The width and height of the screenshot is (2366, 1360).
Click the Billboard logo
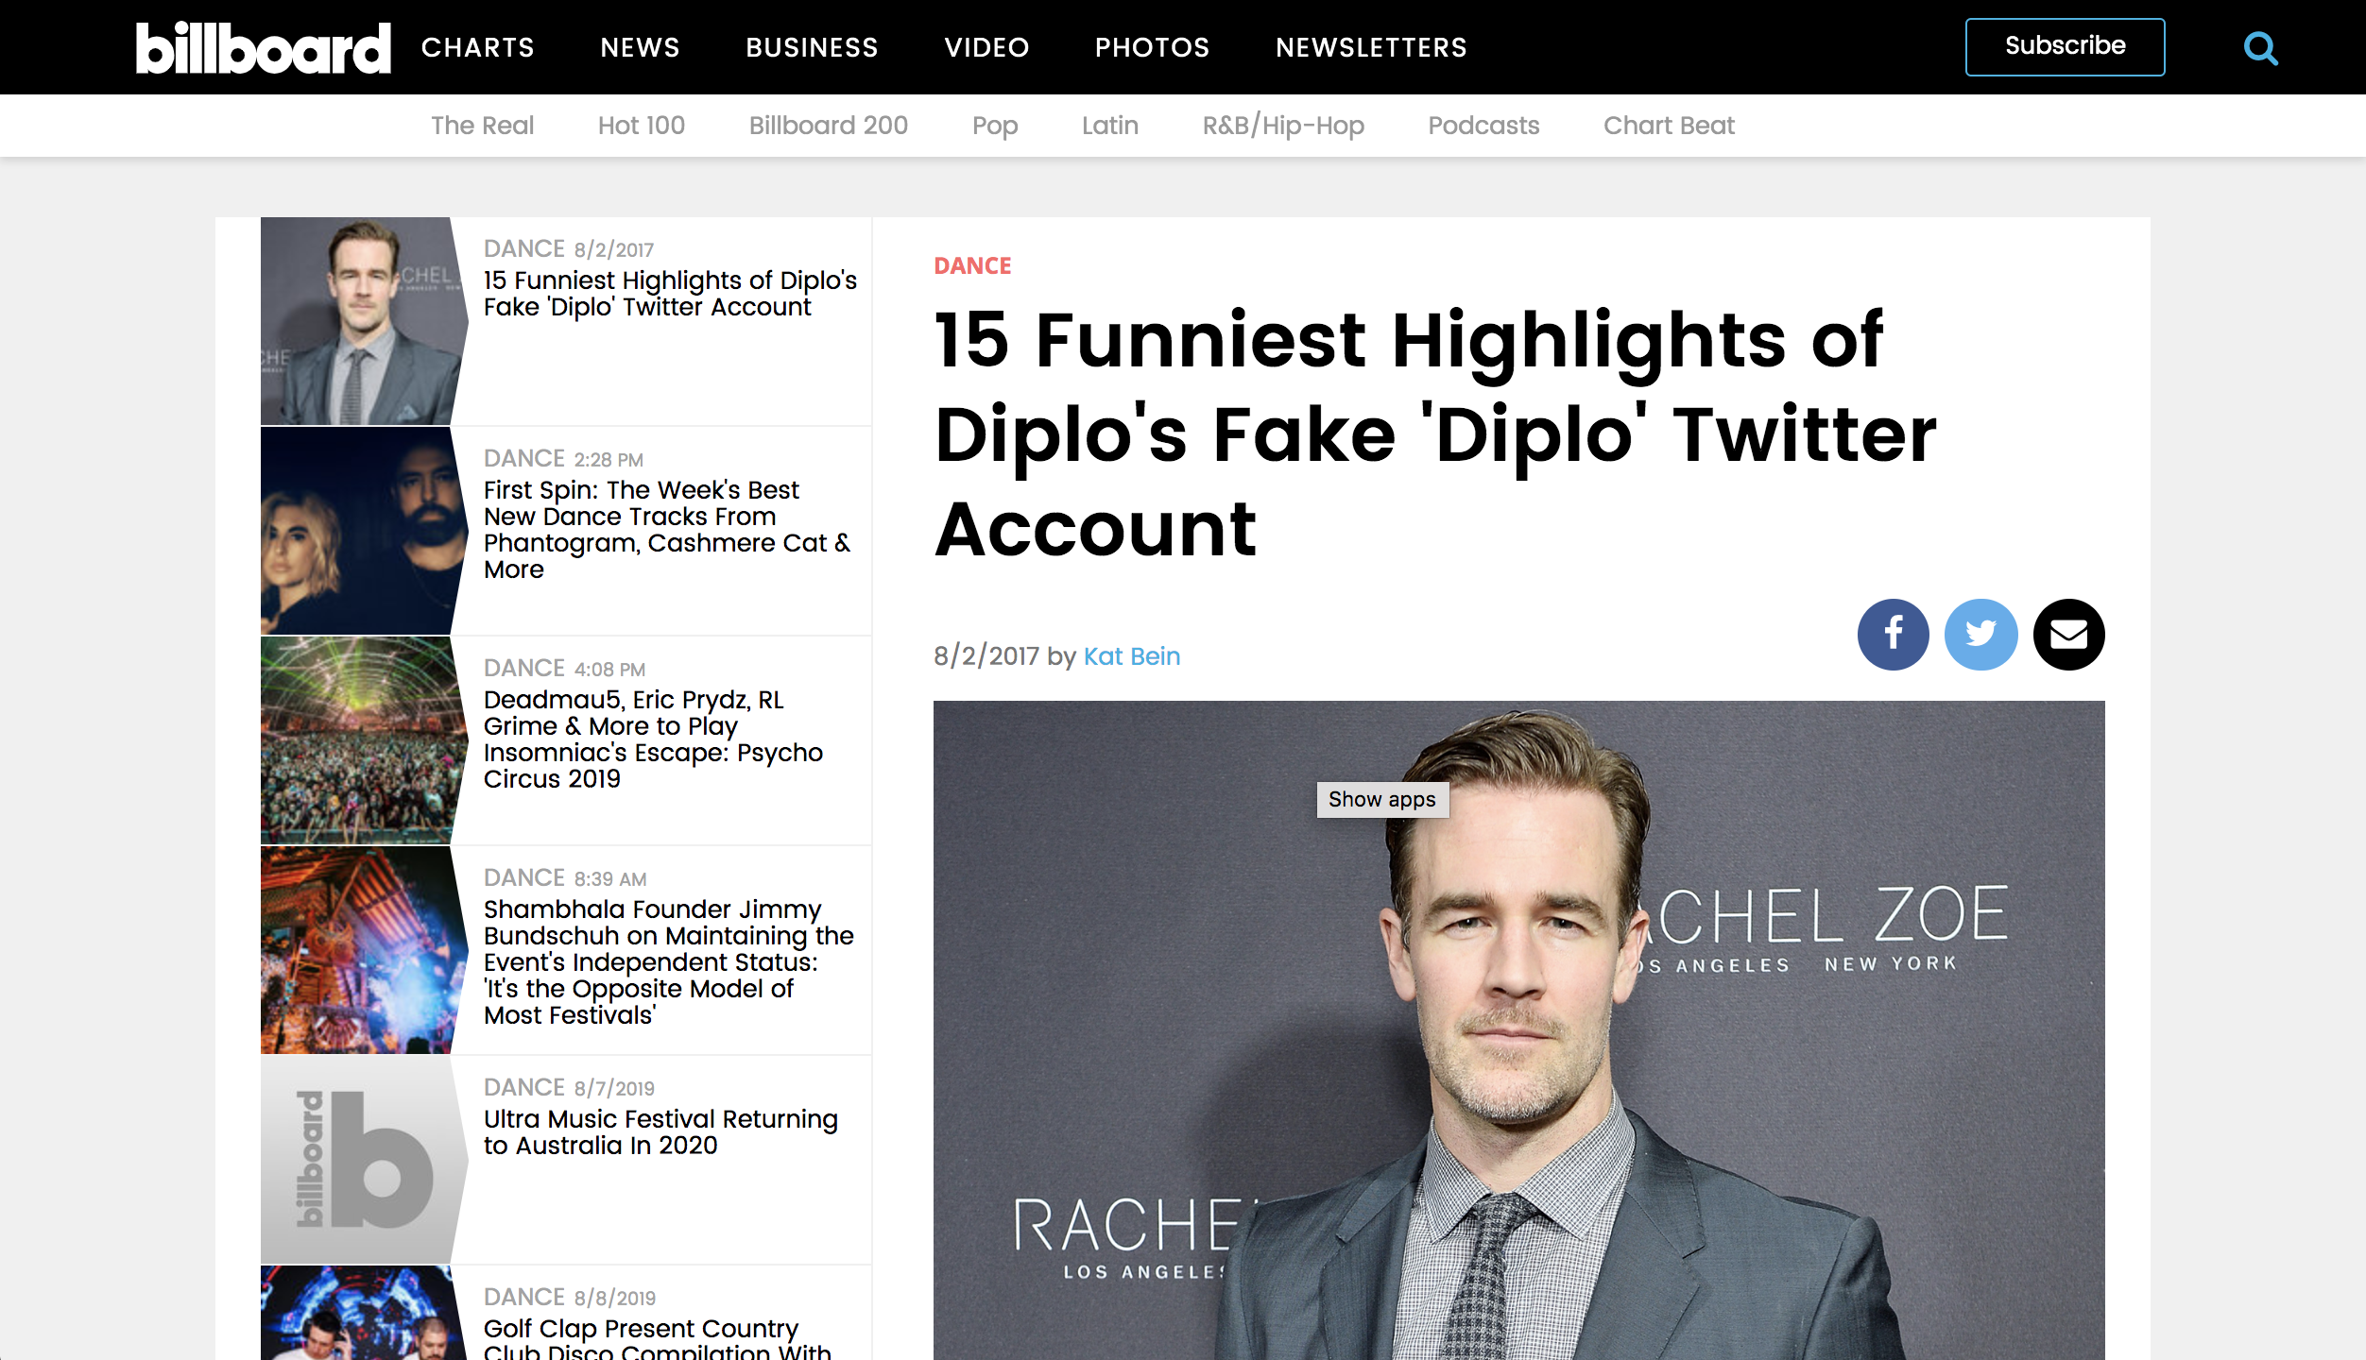pyautogui.click(x=263, y=48)
